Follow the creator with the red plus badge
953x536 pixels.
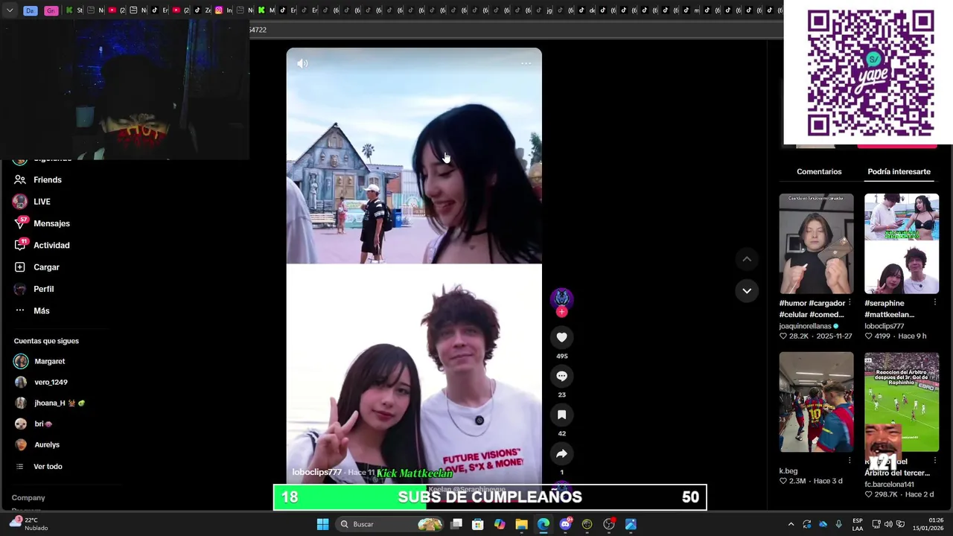tap(561, 312)
